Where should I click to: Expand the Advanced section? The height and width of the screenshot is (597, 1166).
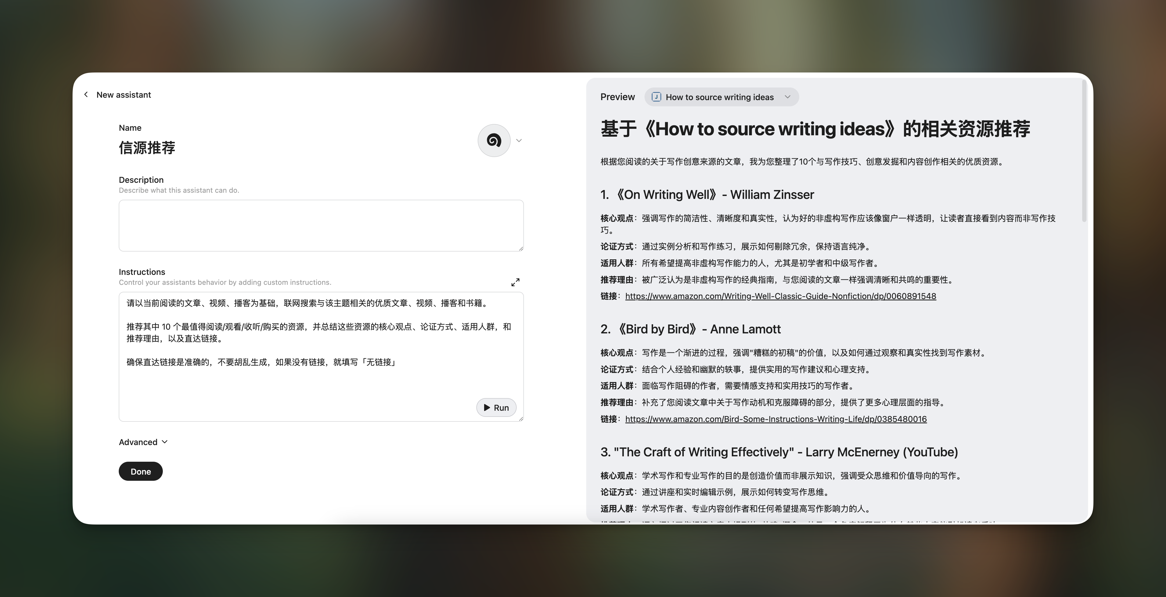tap(143, 442)
